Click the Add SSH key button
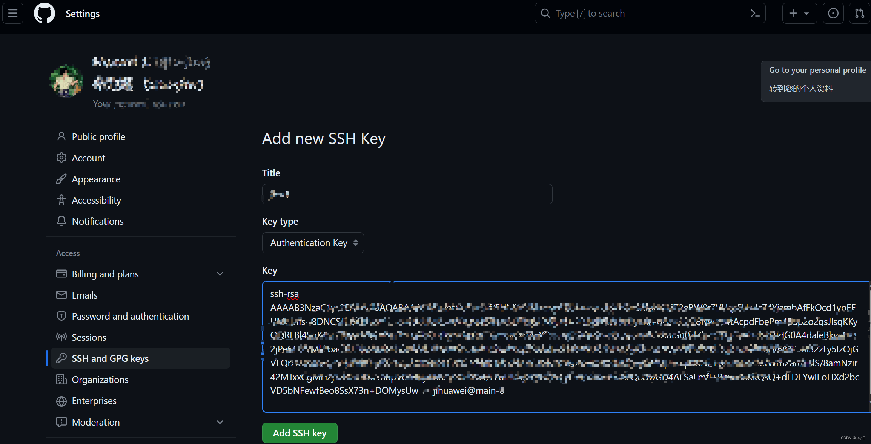Screen dimensions: 871x444 point(300,433)
